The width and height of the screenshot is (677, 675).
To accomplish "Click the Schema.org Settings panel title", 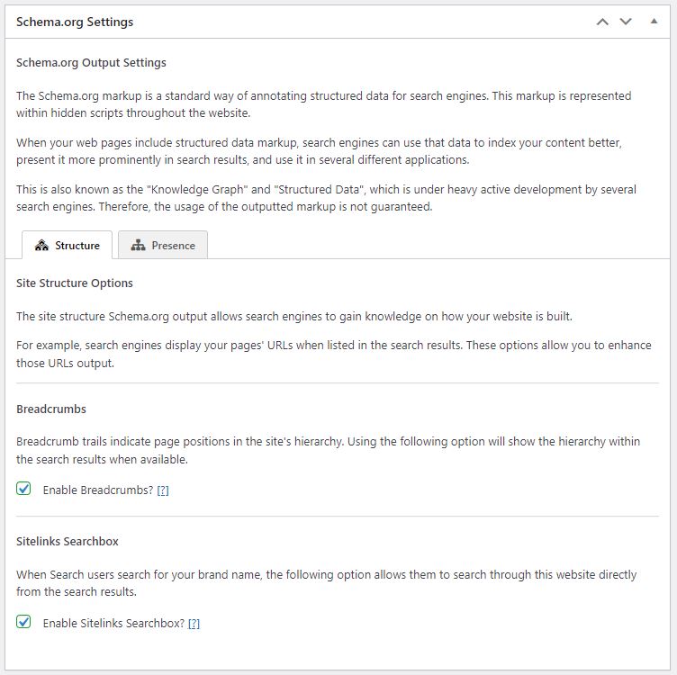I will 75,22.
